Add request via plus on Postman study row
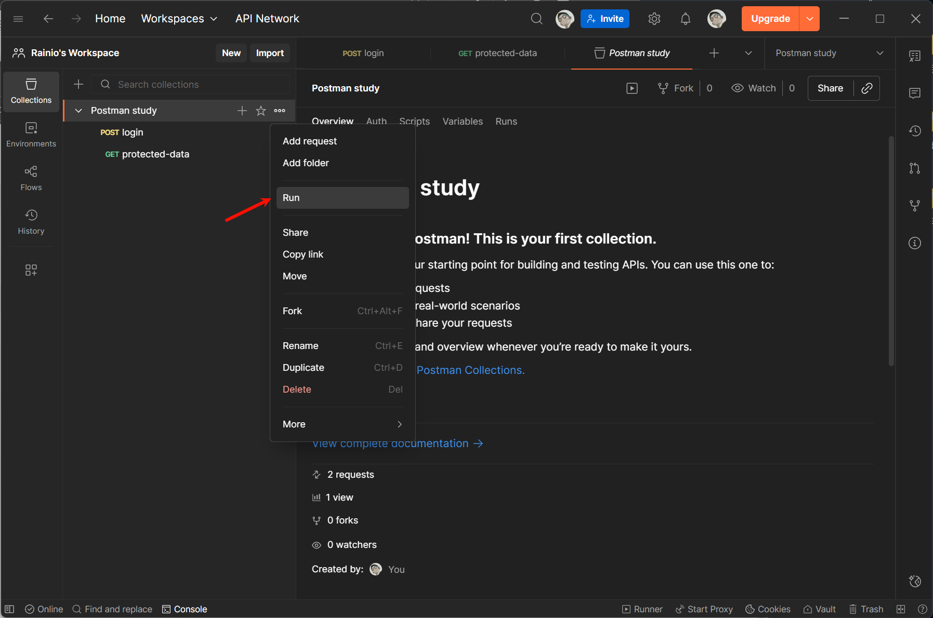 (x=242, y=111)
